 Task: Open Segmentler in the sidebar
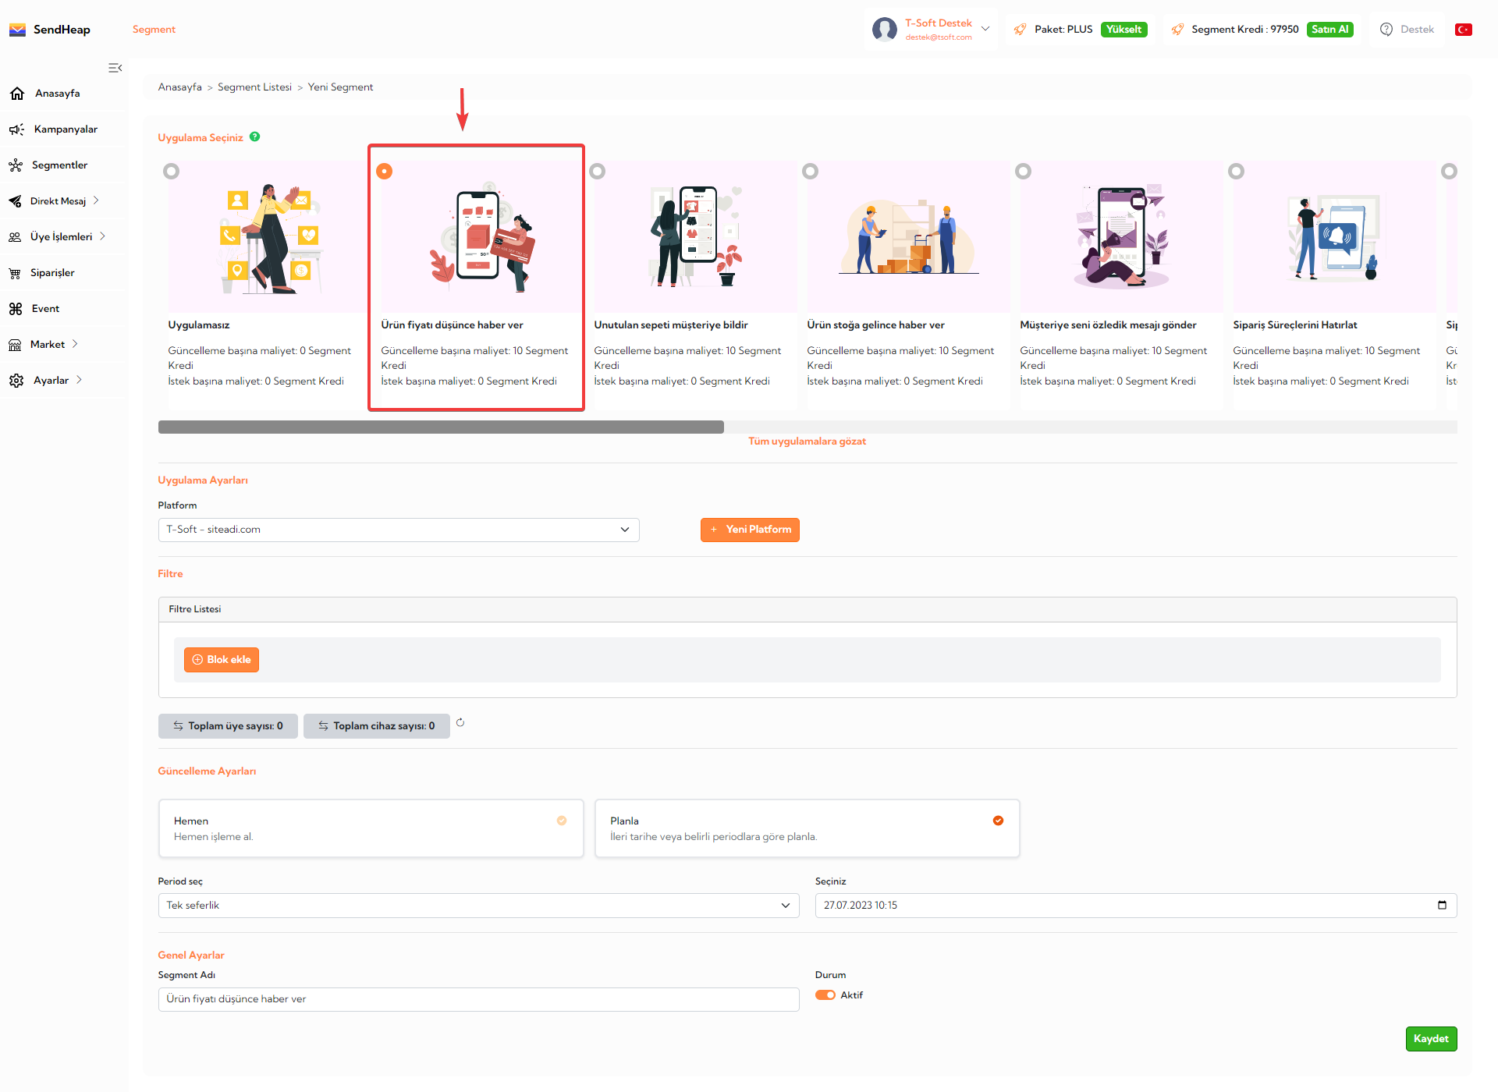[x=59, y=165]
